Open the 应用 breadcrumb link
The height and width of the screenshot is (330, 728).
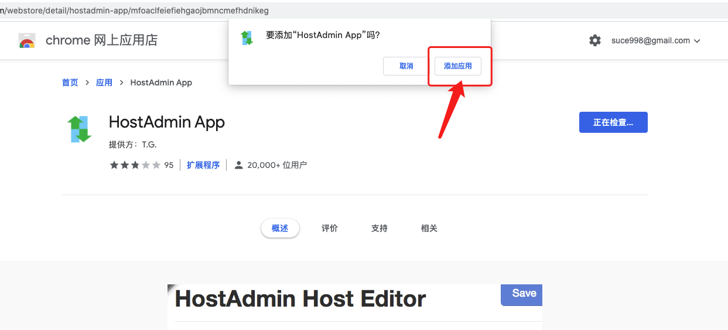tap(104, 82)
